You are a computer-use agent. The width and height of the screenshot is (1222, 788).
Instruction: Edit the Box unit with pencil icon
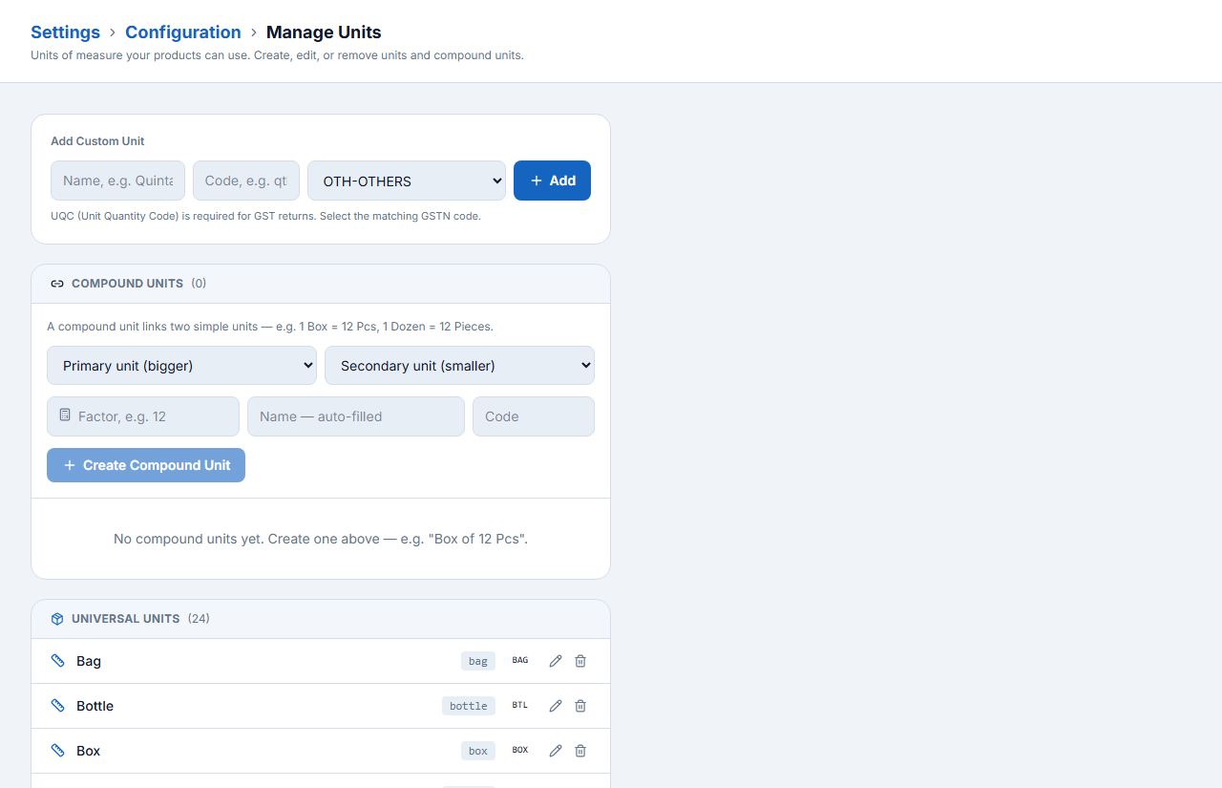(556, 751)
